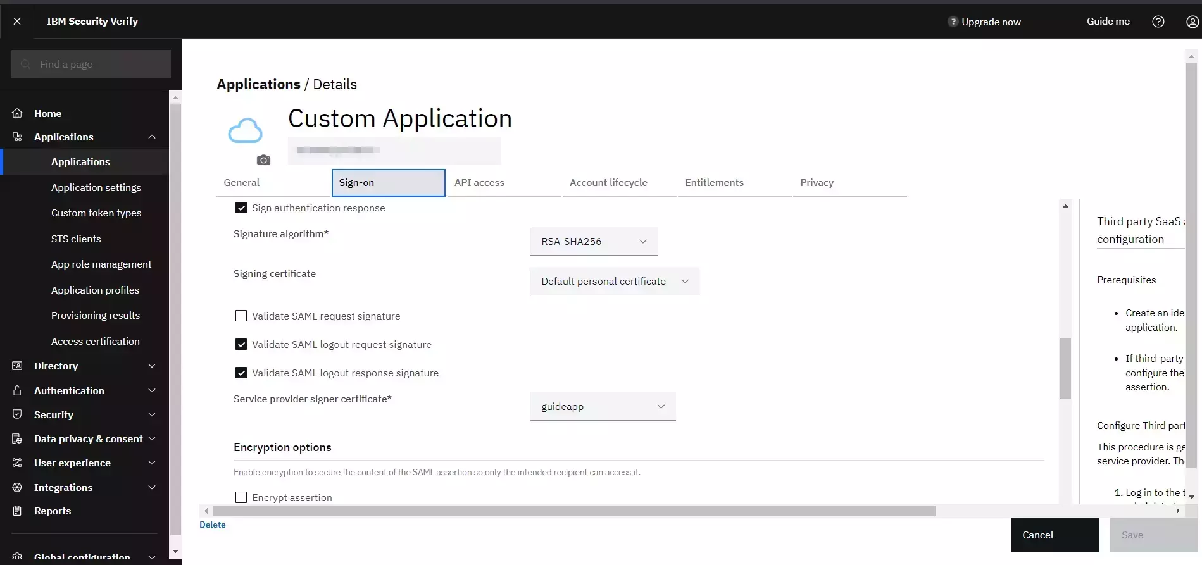The width and height of the screenshot is (1202, 565).
Task: Expand the Directory section chevron
Action: click(x=152, y=366)
